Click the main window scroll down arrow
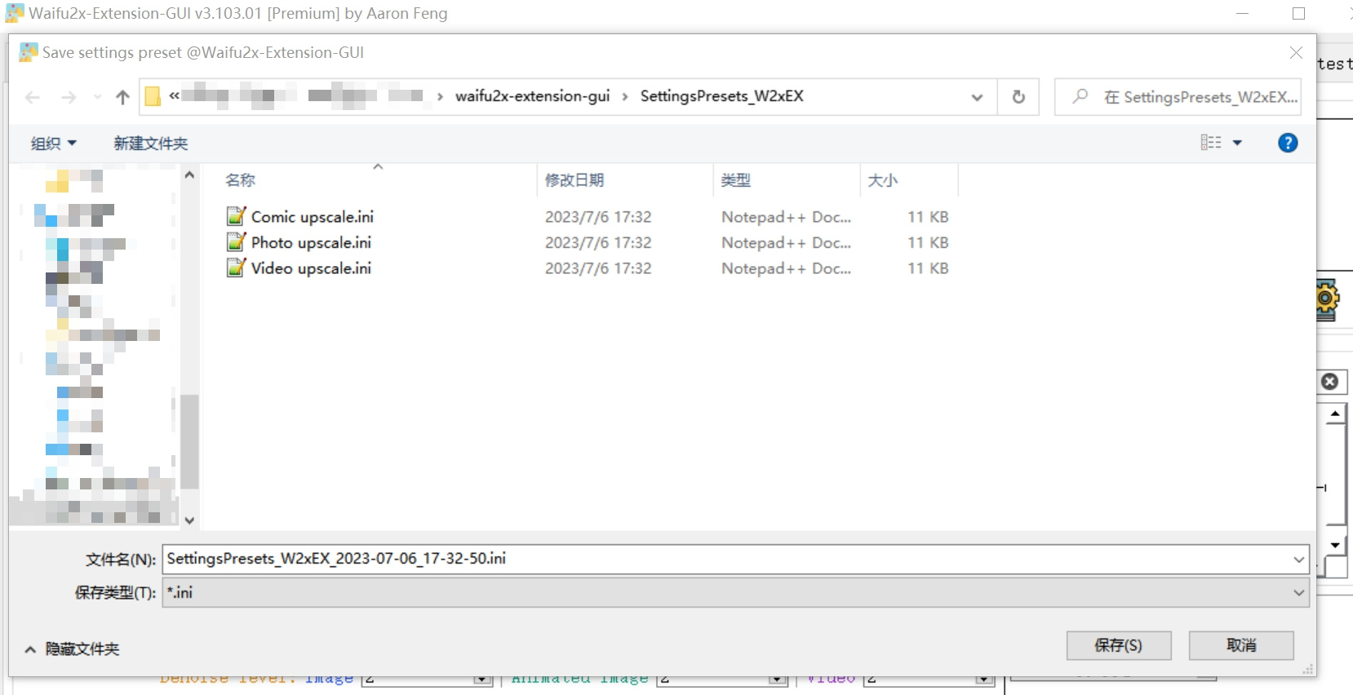The width and height of the screenshot is (1353, 695). click(x=1335, y=545)
